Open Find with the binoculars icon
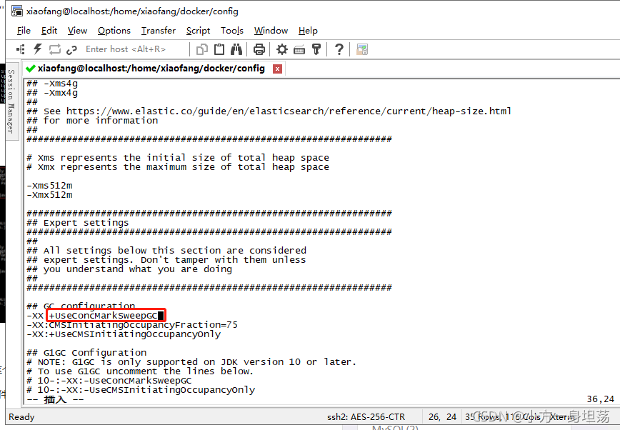This screenshot has height=430, width=620. point(236,49)
